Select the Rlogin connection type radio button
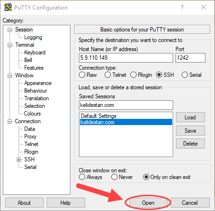The image size is (215, 211). click(x=133, y=75)
